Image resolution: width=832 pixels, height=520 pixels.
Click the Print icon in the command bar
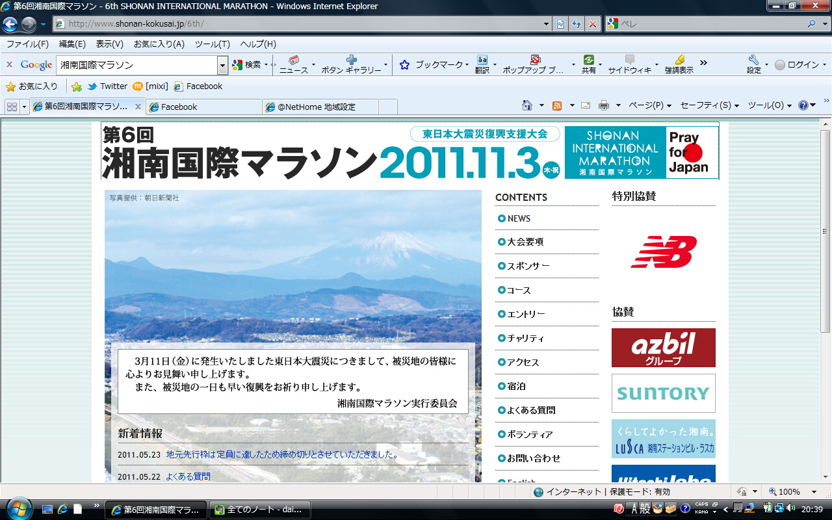[x=603, y=105]
